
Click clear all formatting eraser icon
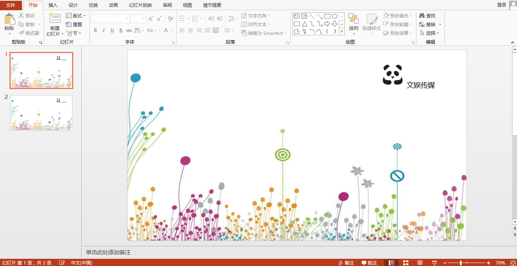170,19
